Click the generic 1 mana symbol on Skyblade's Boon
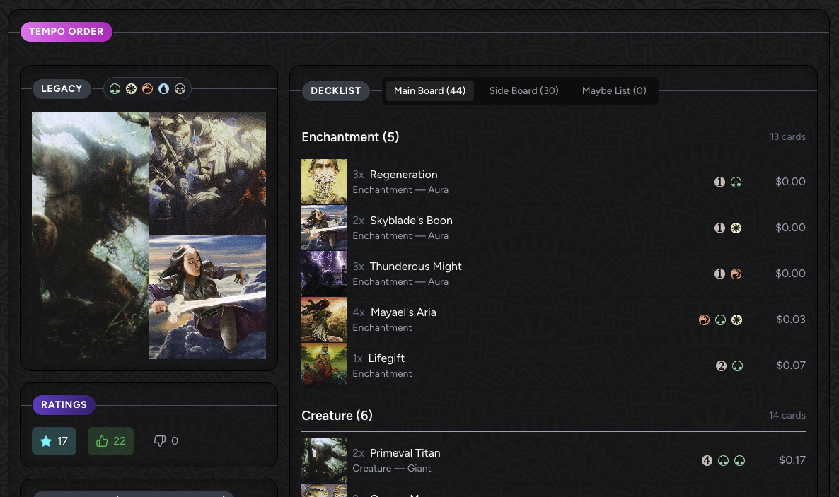Screen dimensions: 839x497 coord(719,228)
